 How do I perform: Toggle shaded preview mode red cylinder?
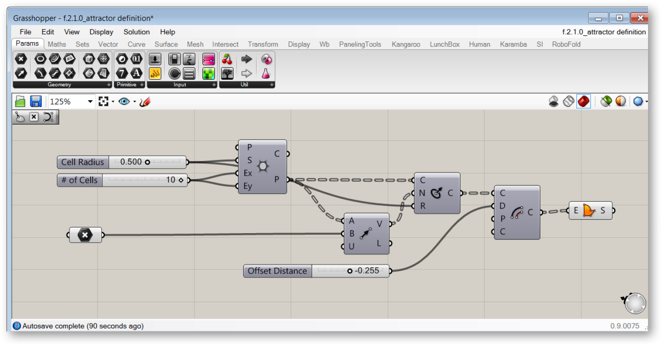point(583,102)
